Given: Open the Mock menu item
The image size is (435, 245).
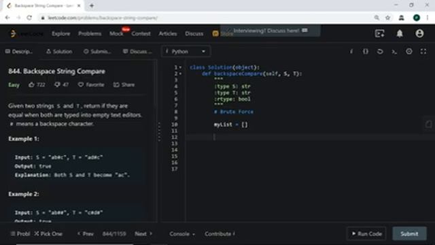Looking at the screenshot, I should (x=116, y=33).
